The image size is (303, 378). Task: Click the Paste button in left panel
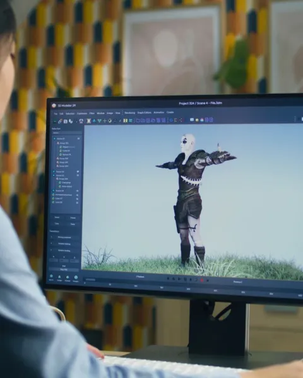[73, 224]
